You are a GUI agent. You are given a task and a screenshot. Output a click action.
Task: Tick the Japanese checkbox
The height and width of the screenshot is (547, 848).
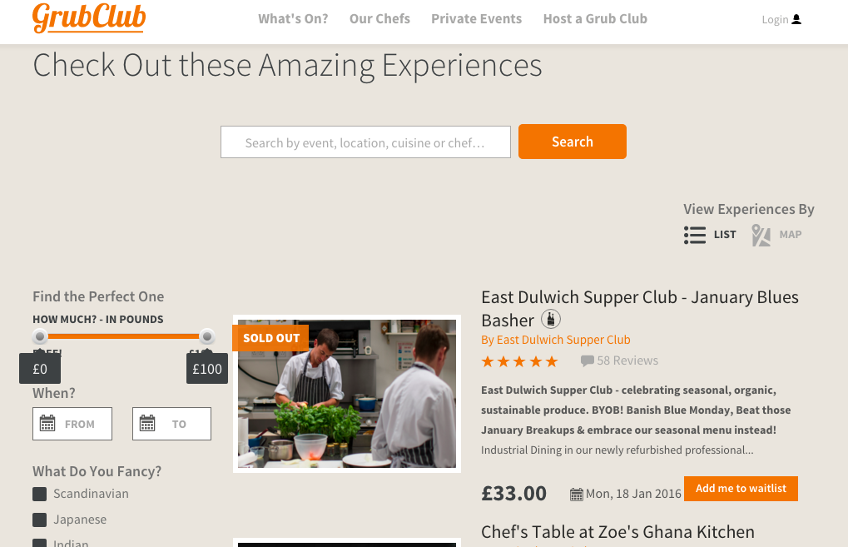click(39, 520)
